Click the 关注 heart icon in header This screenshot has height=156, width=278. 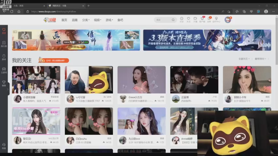[x=188, y=20]
